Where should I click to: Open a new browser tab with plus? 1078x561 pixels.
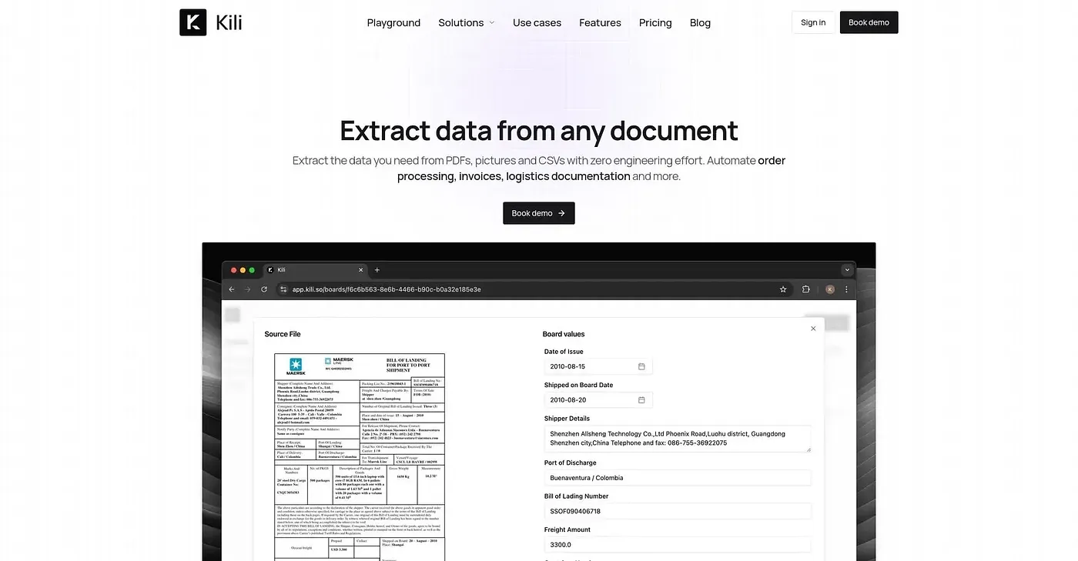[377, 270]
